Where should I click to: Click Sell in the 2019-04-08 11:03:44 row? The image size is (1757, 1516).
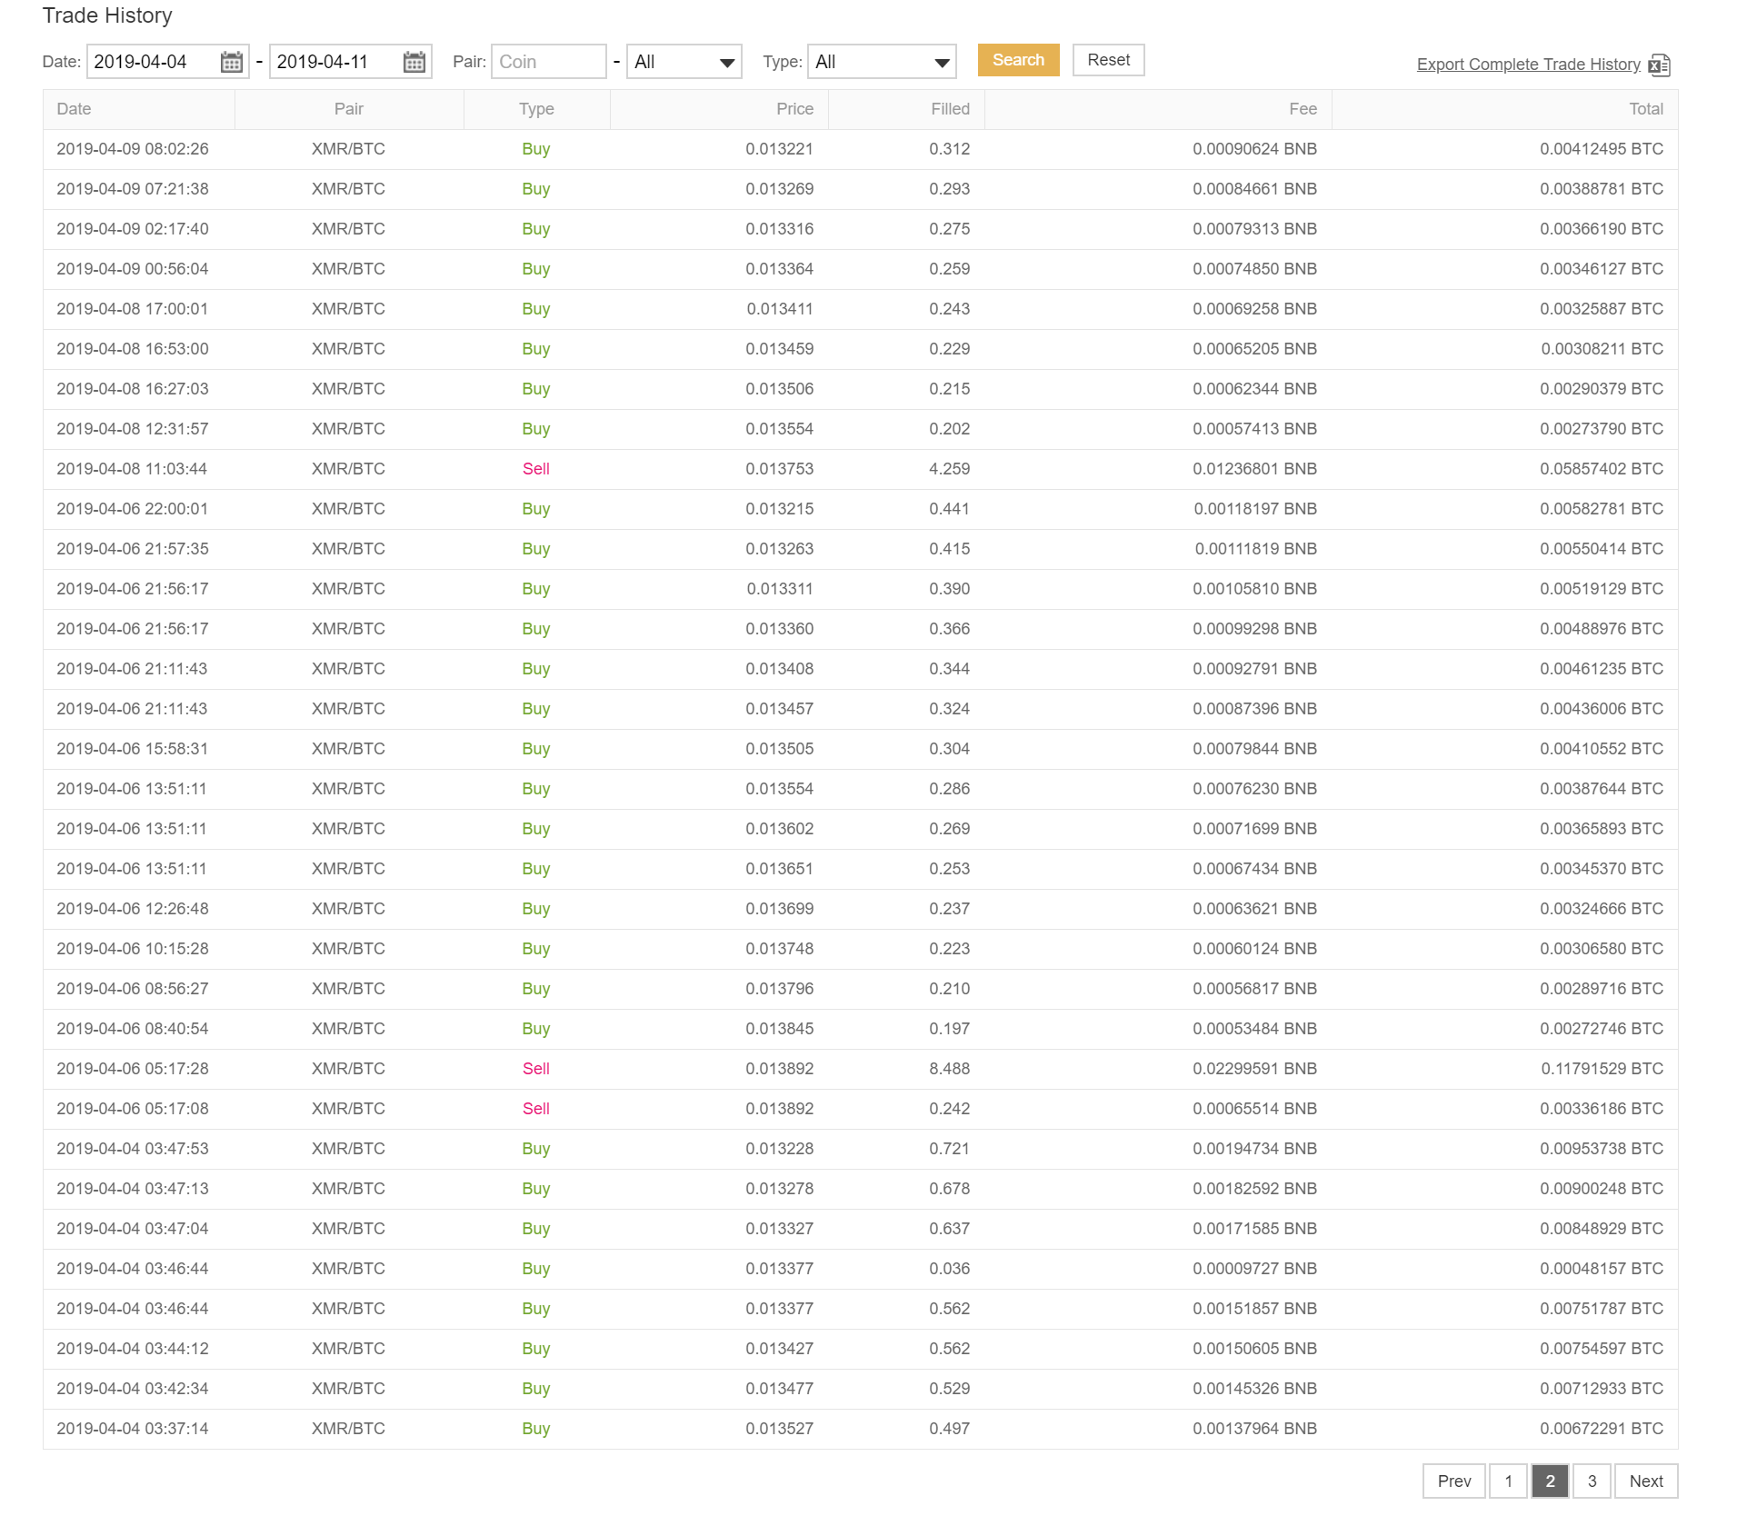(x=536, y=469)
